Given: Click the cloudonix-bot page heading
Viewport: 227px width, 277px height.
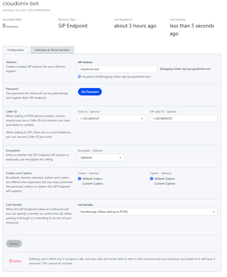Looking at the screenshot, I should point(20,4).
